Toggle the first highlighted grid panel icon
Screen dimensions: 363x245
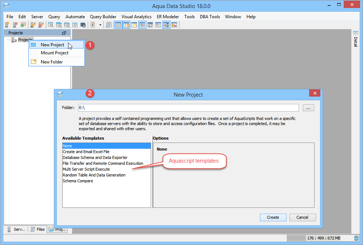[x=118, y=25]
